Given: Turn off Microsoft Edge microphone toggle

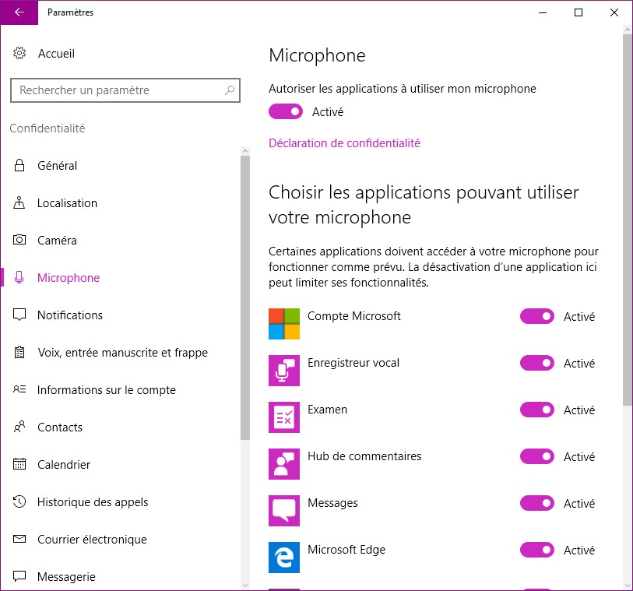Looking at the screenshot, I should (537, 551).
